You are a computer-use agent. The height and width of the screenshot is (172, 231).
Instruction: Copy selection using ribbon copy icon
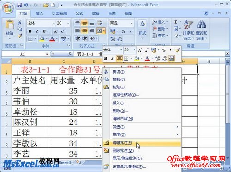[20, 29]
